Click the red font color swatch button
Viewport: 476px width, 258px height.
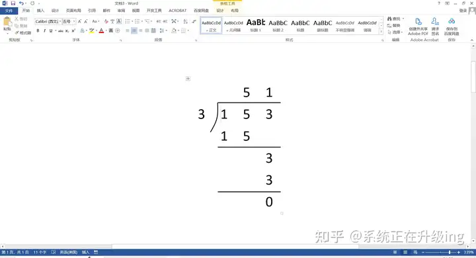coord(101,30)
